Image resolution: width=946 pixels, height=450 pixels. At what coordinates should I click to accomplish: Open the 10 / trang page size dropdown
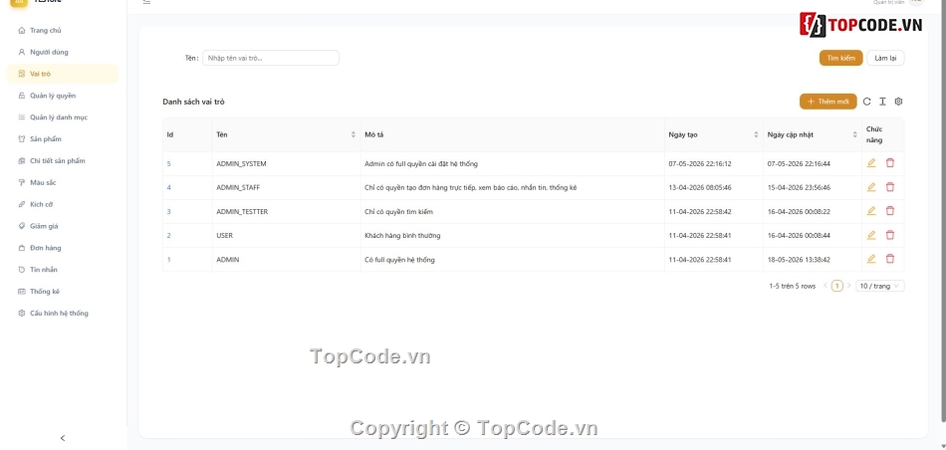click(879, 286)
